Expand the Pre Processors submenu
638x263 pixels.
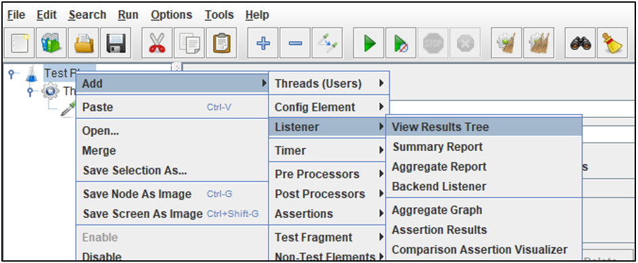click(x=328, y=174)
